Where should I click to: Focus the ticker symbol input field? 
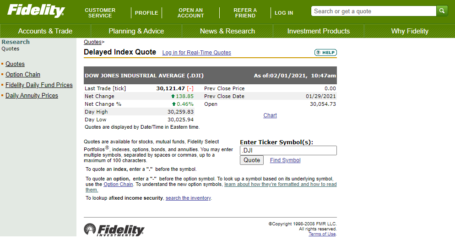(288, 151)
